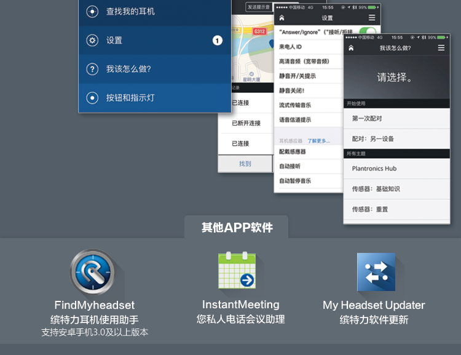Open Plantronics Hub topic
The width and height of the screenshot is (461, 355).
(396, 169)
